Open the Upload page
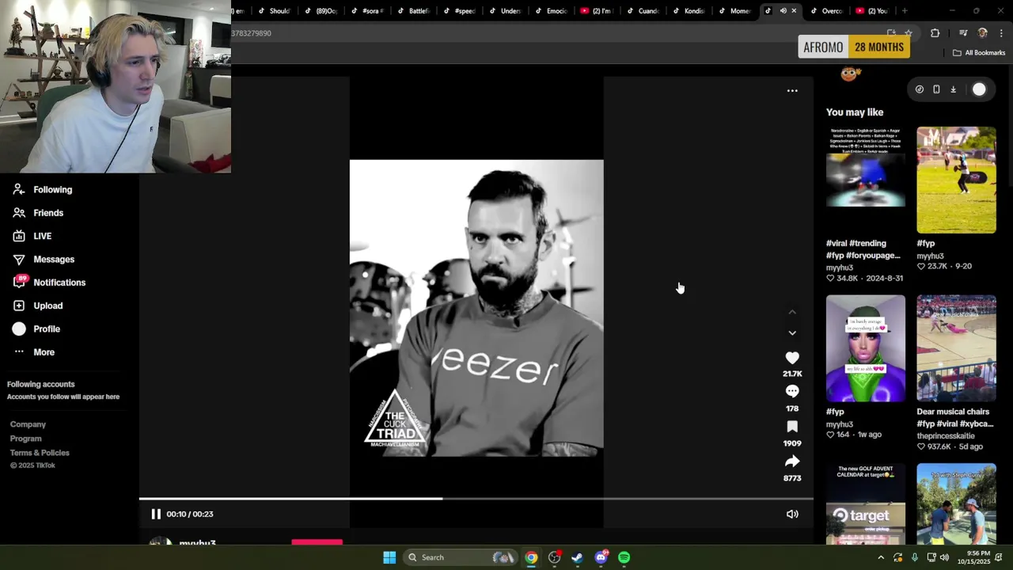 coord(47,306)
